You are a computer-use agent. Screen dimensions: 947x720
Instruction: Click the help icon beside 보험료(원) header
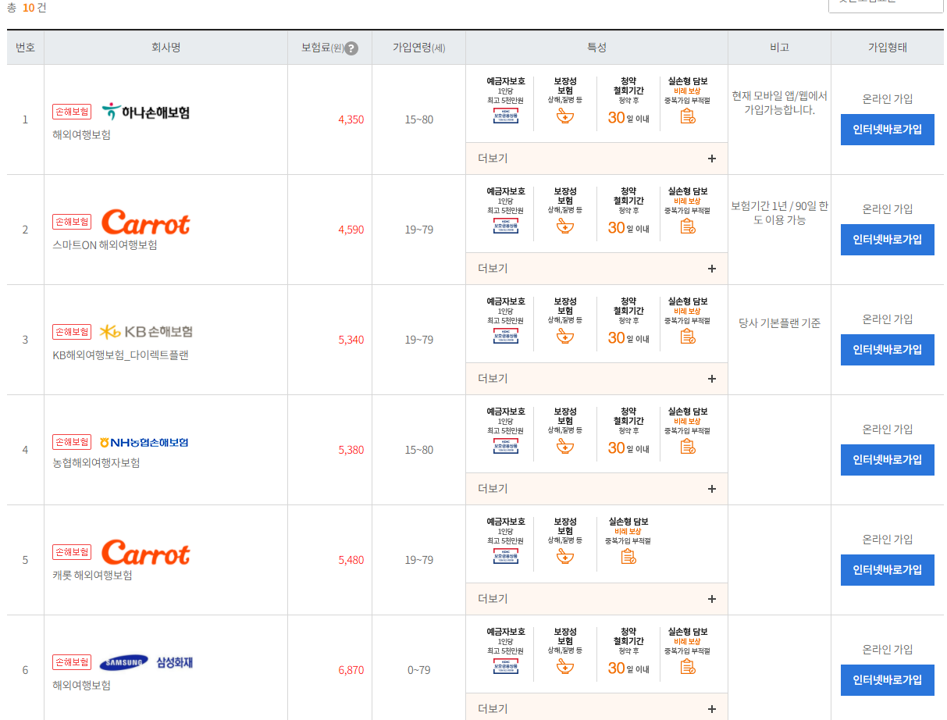click(x=351, y=48)
